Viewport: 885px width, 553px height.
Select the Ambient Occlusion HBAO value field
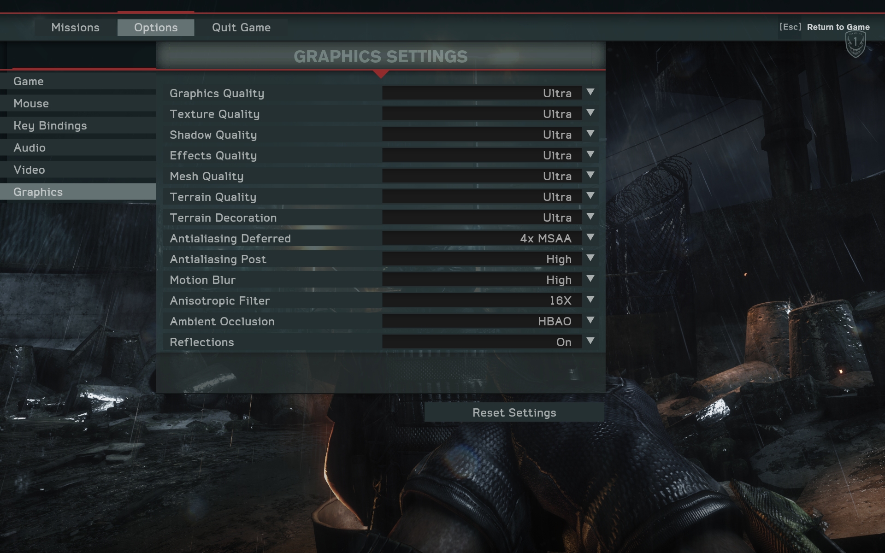[x=482, y=321]
